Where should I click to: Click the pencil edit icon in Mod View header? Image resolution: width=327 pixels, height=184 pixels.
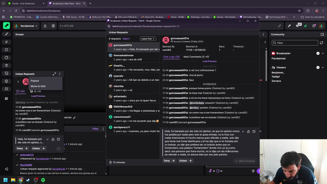[279, 26]
